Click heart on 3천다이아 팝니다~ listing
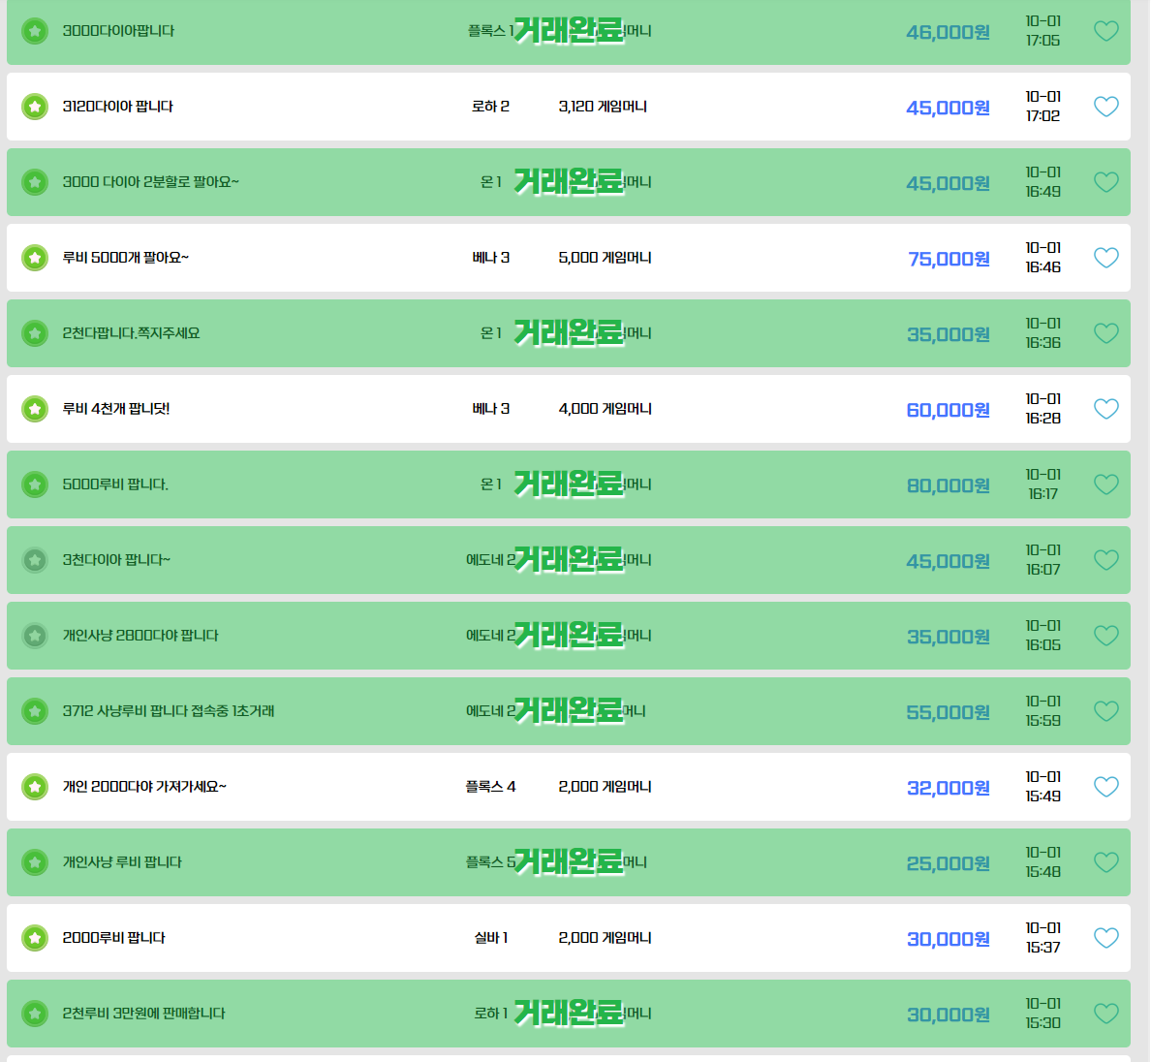 (x=1105, y=560)
